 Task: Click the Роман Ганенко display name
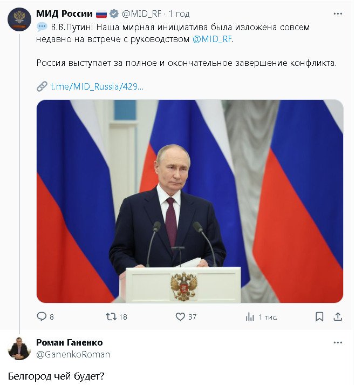coord(69,342)
